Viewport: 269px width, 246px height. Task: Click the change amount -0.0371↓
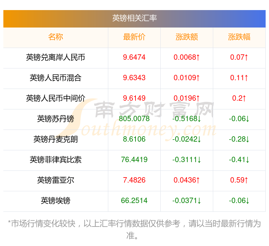pyautogui.click(x=187, y=201)
